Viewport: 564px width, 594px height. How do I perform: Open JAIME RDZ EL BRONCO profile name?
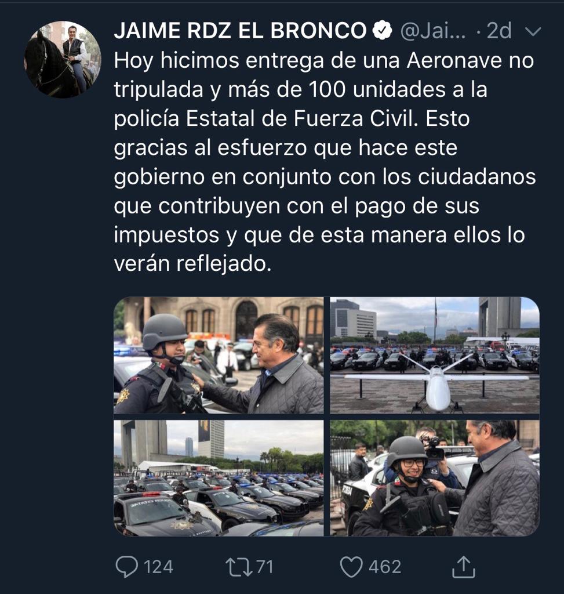tap(240, 31)
